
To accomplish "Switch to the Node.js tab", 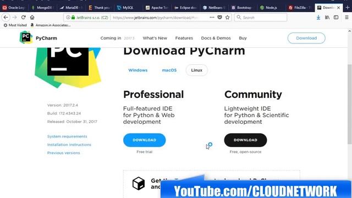I will [271, 8].
